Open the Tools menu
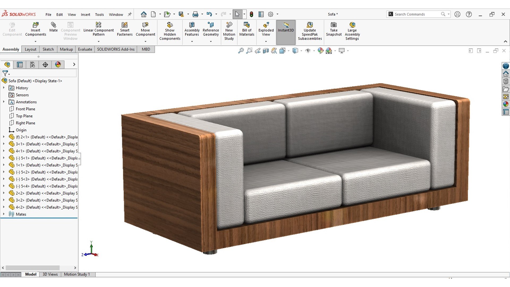 (99, 15)
